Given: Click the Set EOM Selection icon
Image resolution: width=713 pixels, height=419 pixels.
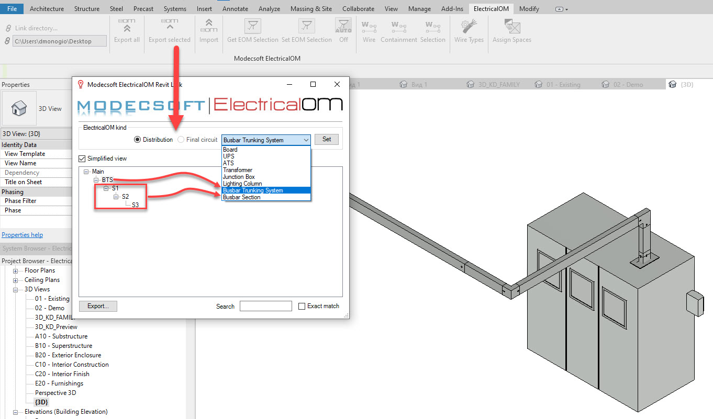Looking at the screenshot, I should [307, 26].
